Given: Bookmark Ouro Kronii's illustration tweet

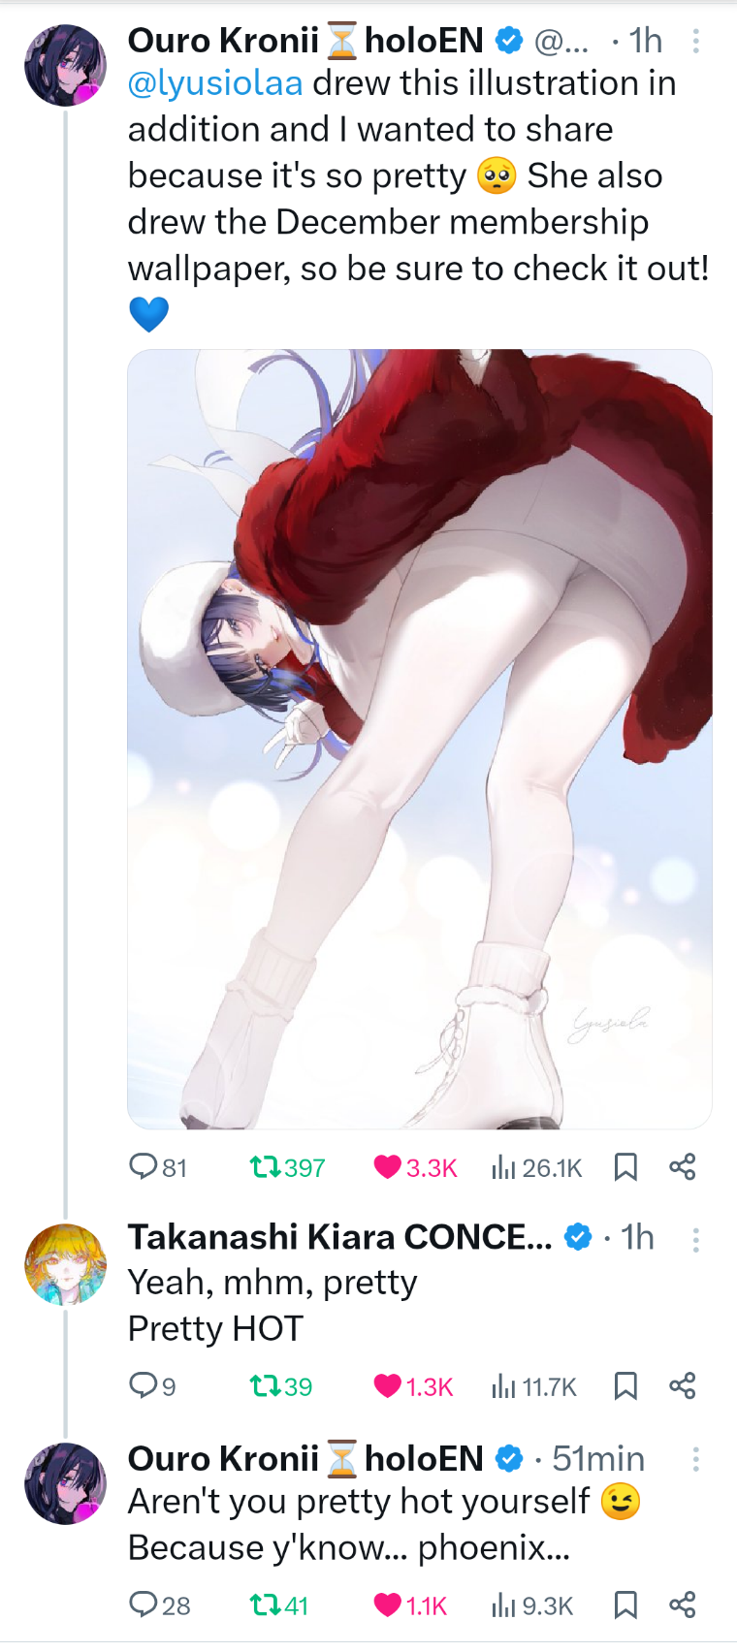Looking at the screenshot, I should [x=625, y=1166].
